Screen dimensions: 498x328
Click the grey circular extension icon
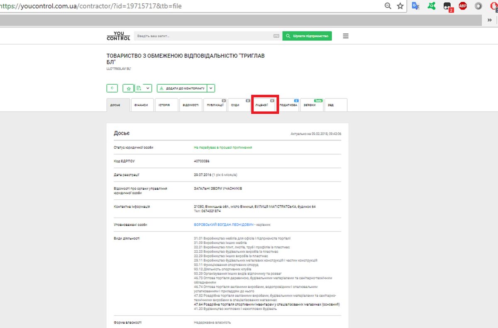pos(478,6)
